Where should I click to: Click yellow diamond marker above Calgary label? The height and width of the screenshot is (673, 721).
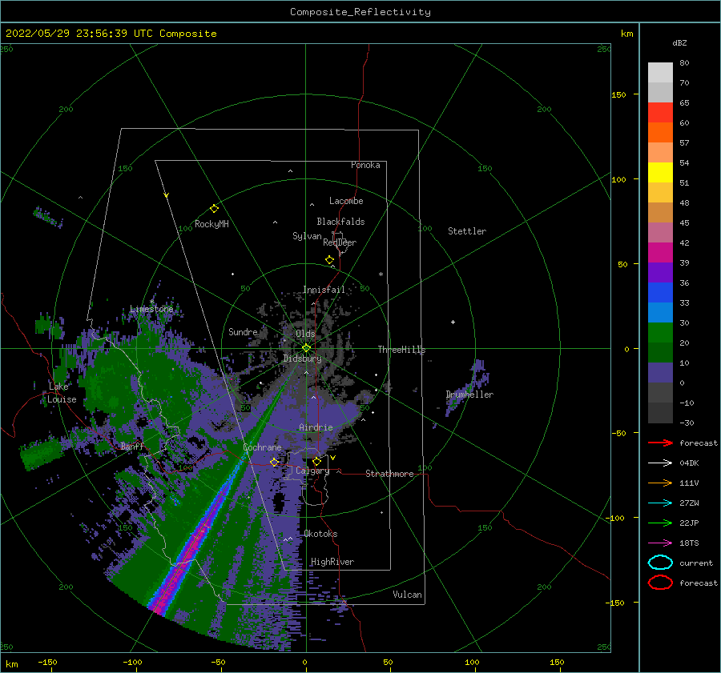click(x=316, y=461)
